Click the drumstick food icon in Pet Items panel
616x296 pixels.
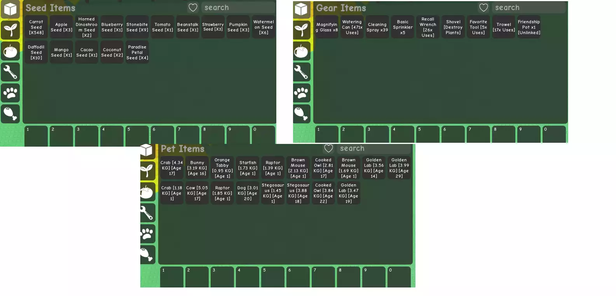click(x=147, y=254)
